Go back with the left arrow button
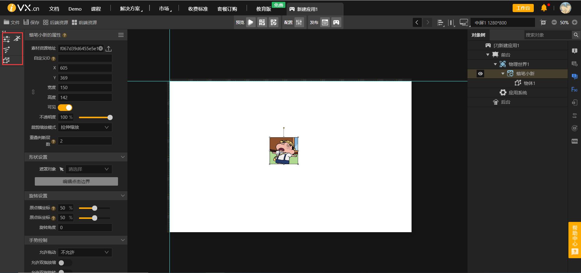The width and height of the screenshot is (581, 273). (417, 22)
